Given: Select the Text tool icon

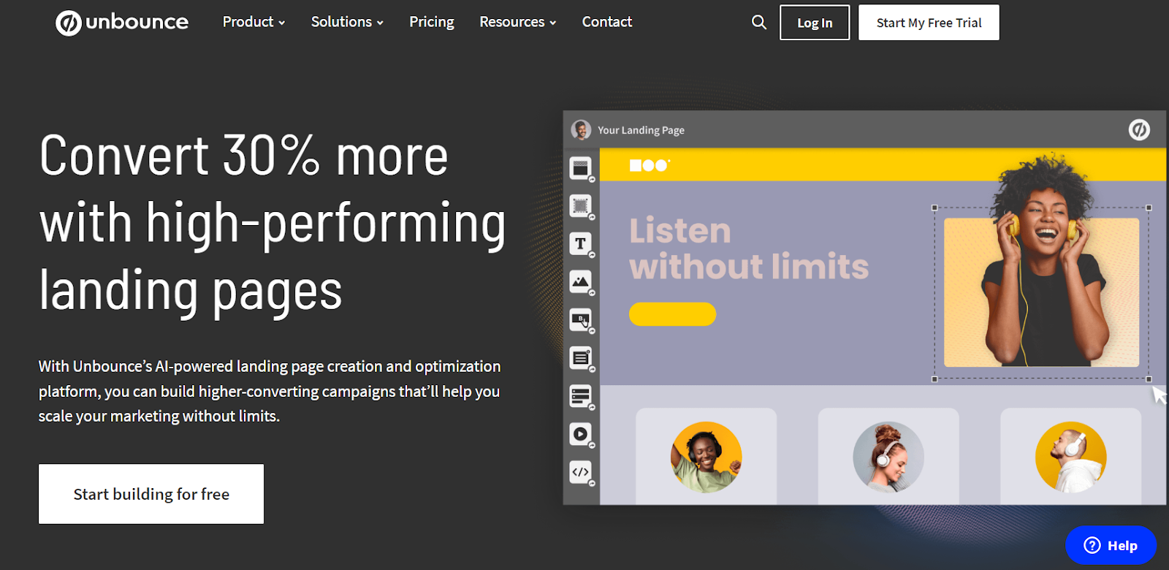Looking at the screenshot, I should [581, 244].
